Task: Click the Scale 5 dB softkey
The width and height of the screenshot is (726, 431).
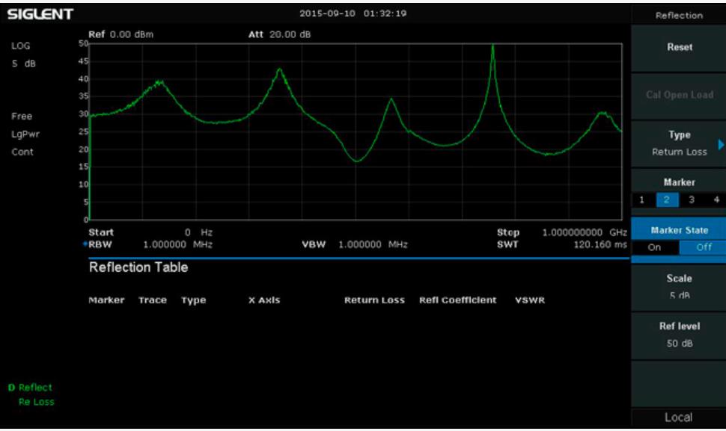Action: click(679, 287)
